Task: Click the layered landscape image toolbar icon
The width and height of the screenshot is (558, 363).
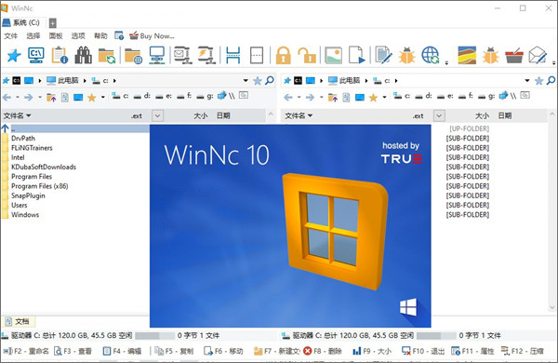Action: (467, 56)
